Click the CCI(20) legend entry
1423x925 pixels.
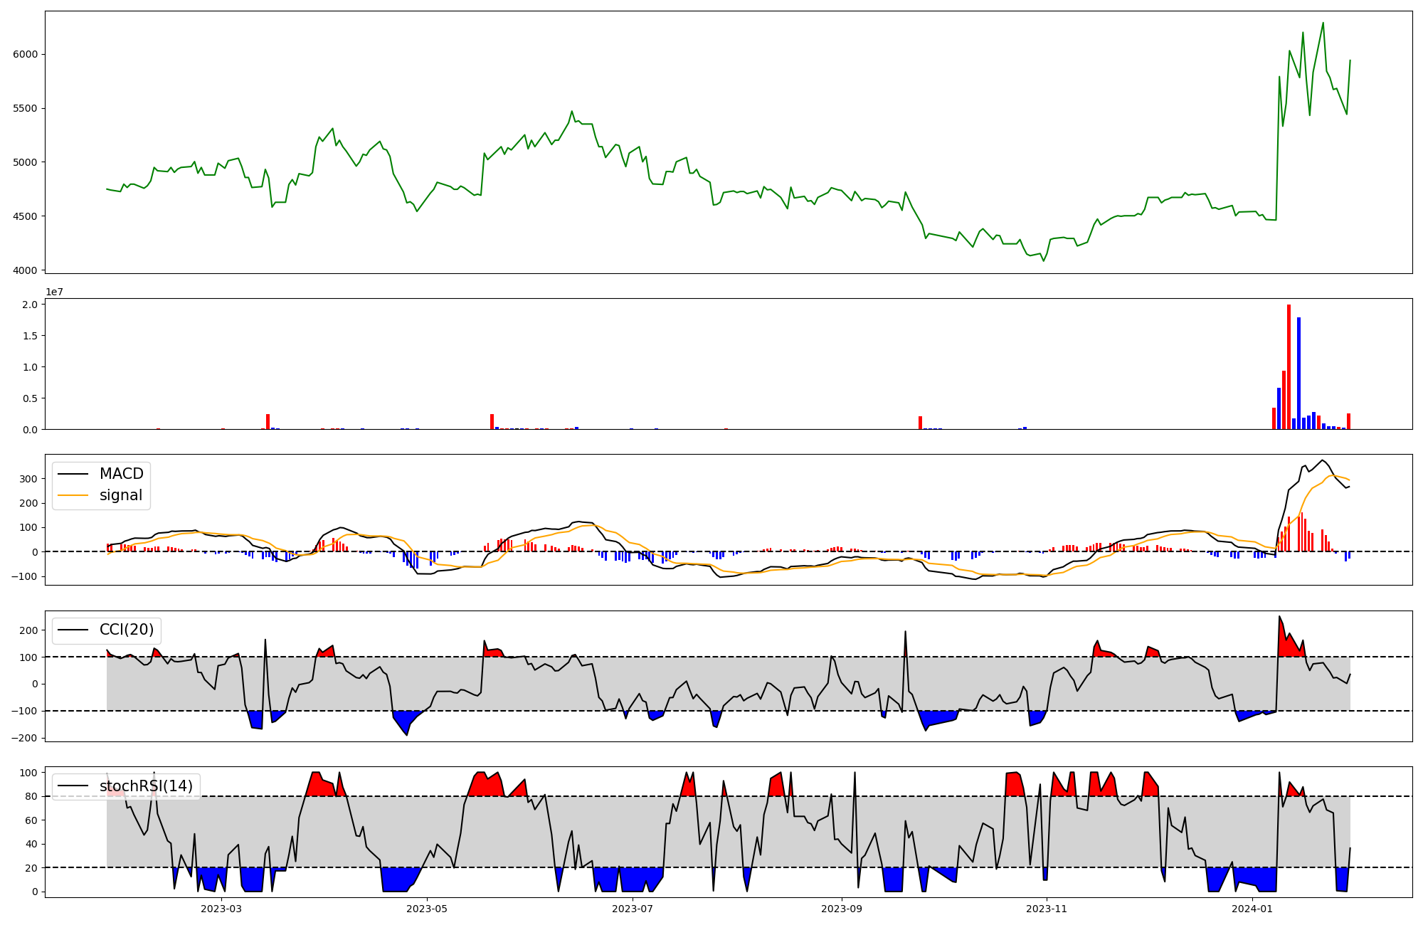point(126,630)
